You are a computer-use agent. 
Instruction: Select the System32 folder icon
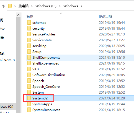(29, 98)
